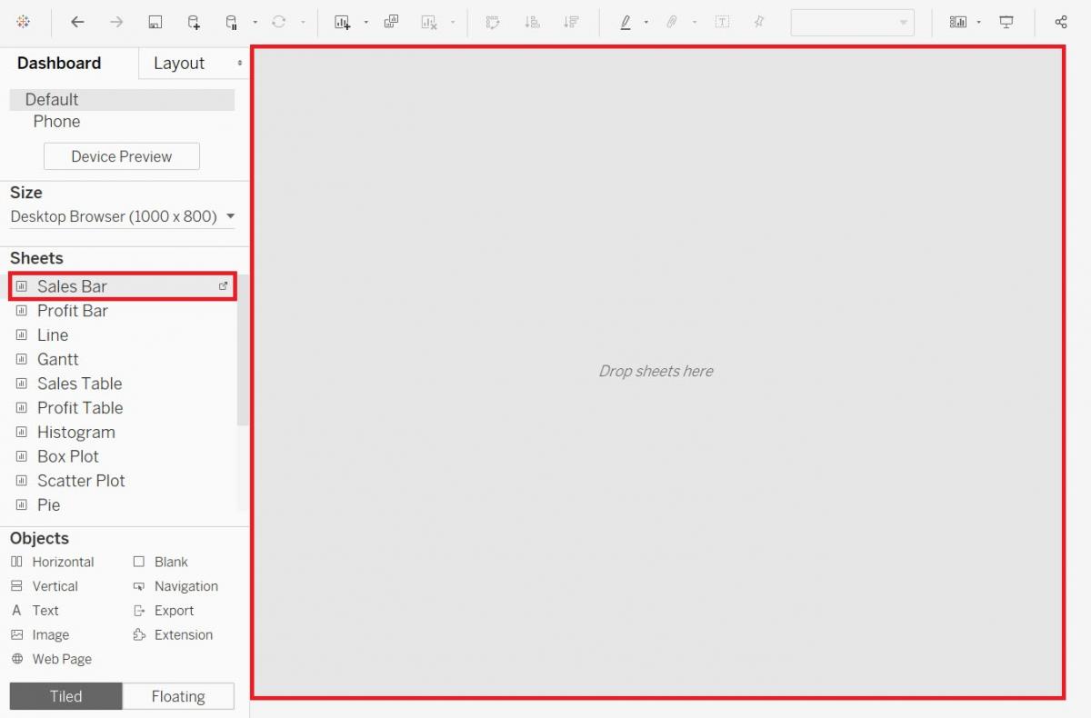Screen dimensions: 1091x718
Task: Click the Sheets list scrollbar
Action: point(242,350)
